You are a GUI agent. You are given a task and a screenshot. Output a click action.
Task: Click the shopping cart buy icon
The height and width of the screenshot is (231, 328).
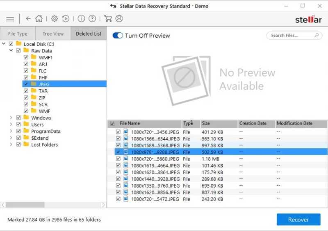(108, 19)
